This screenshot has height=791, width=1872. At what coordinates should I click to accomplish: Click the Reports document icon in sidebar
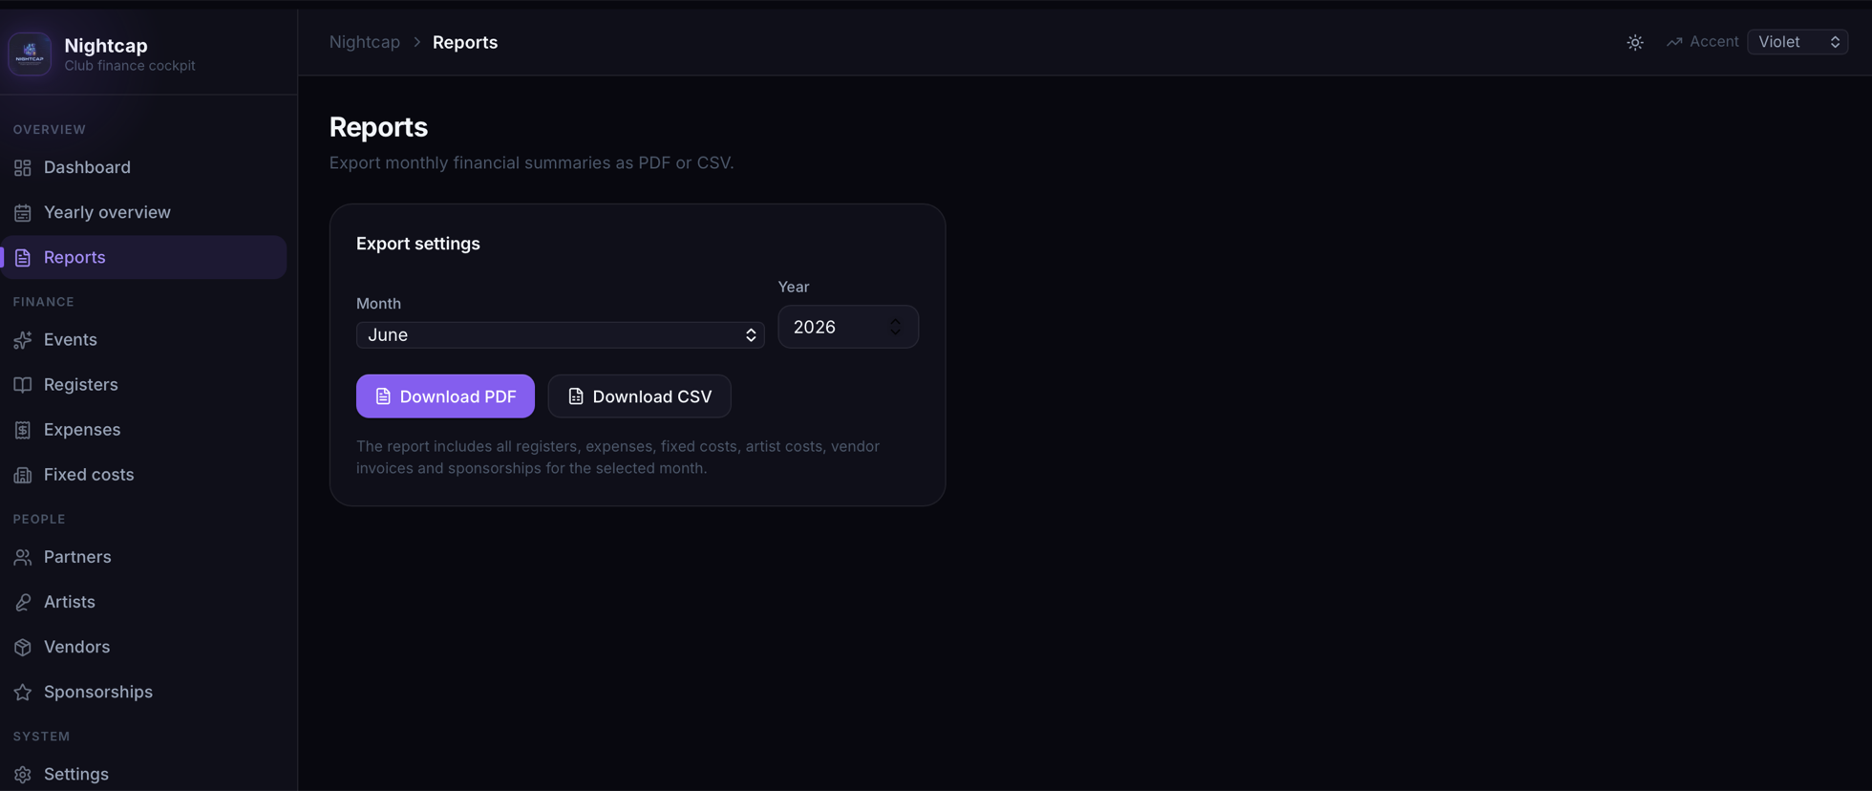(x=23, y=257)
